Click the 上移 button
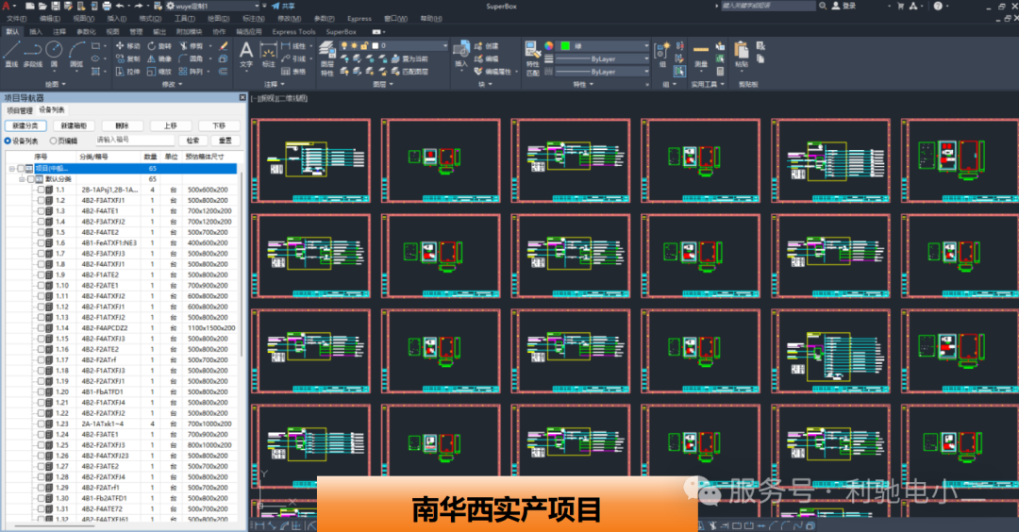 pos(170,125)
